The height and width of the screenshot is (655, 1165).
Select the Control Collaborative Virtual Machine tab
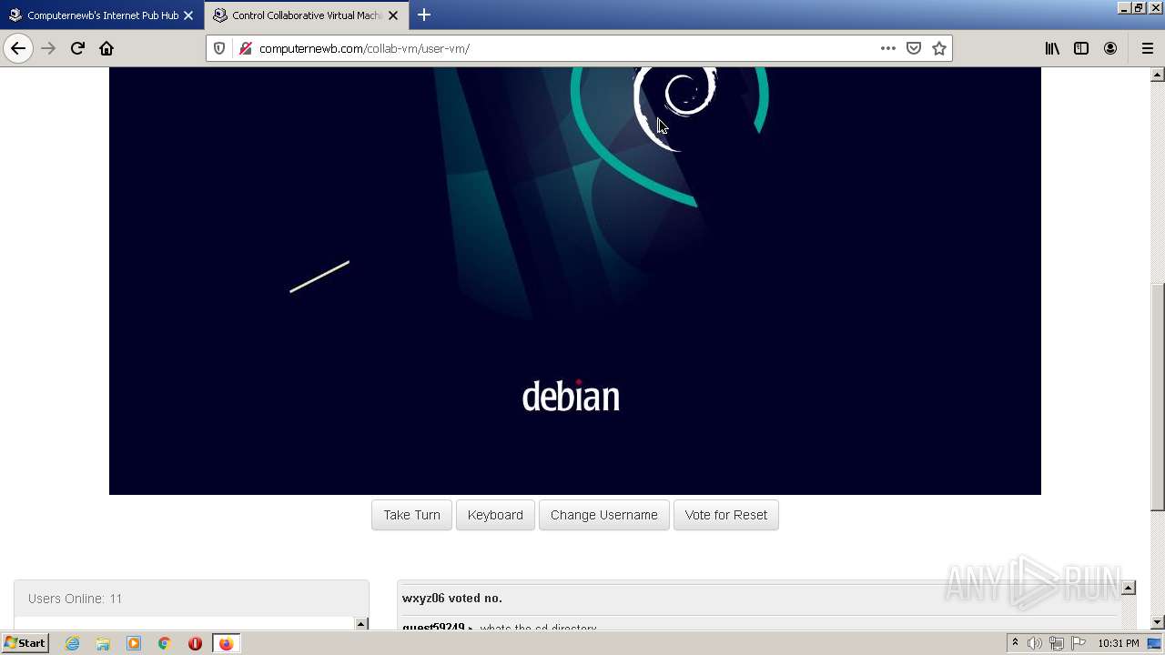pyautogui.click(x=306, y=15)
